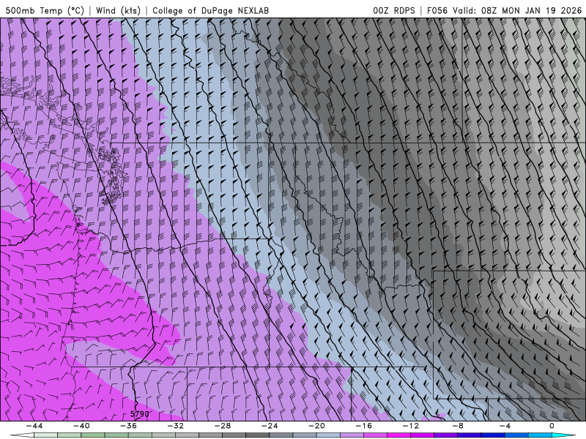Click the "5790" height contour label
The image size is (586, 439).
139,414
